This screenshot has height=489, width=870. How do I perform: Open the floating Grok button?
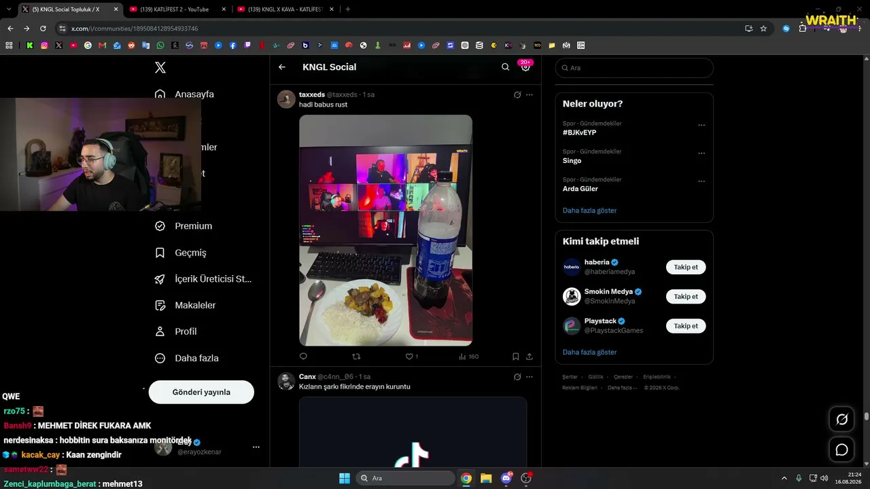click(841, 419)
